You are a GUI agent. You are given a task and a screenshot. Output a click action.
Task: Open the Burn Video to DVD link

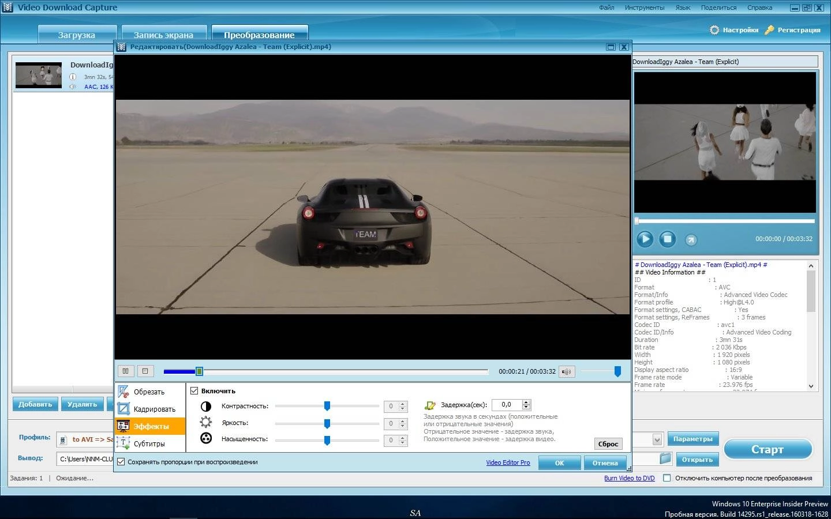(629, 478)
